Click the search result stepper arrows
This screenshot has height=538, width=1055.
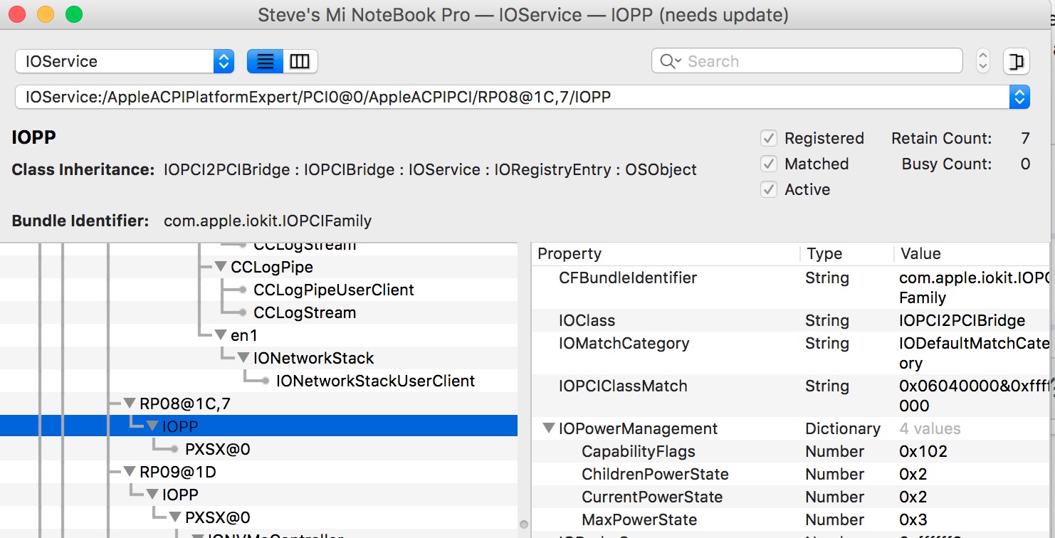point(983,61)
